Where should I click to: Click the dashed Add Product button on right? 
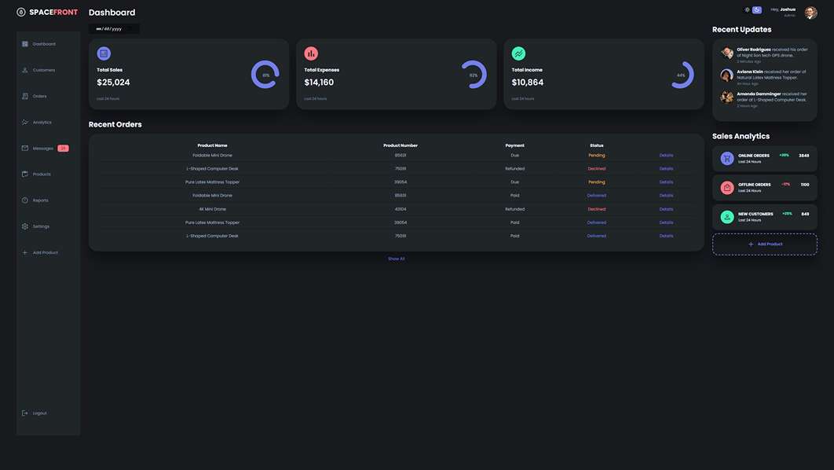(x=765, y=244)
